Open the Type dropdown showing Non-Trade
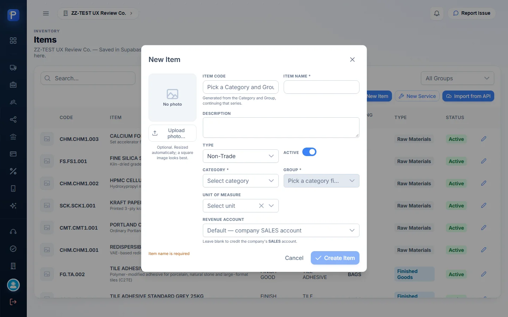 point(241,156)
